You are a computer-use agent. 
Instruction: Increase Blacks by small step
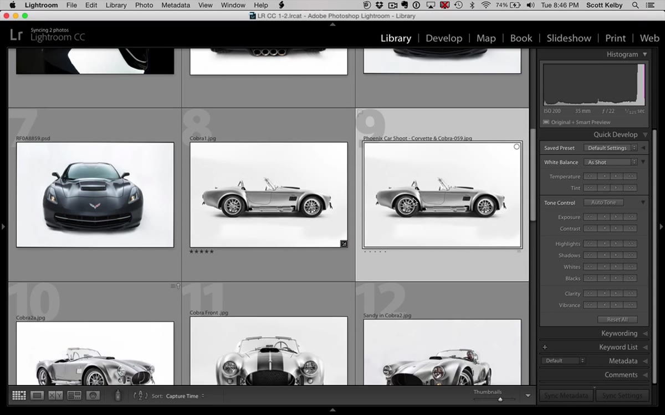pos(616,278)
